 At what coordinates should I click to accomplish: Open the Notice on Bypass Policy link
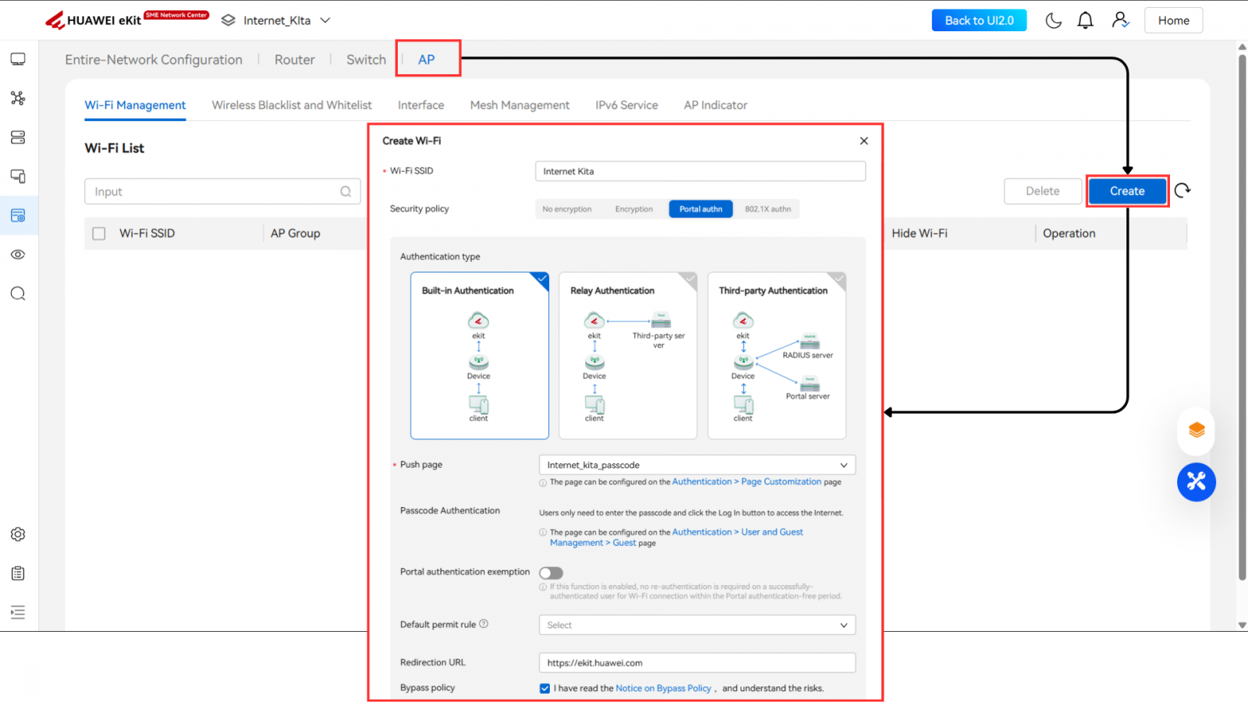click(x=663, y=688)
